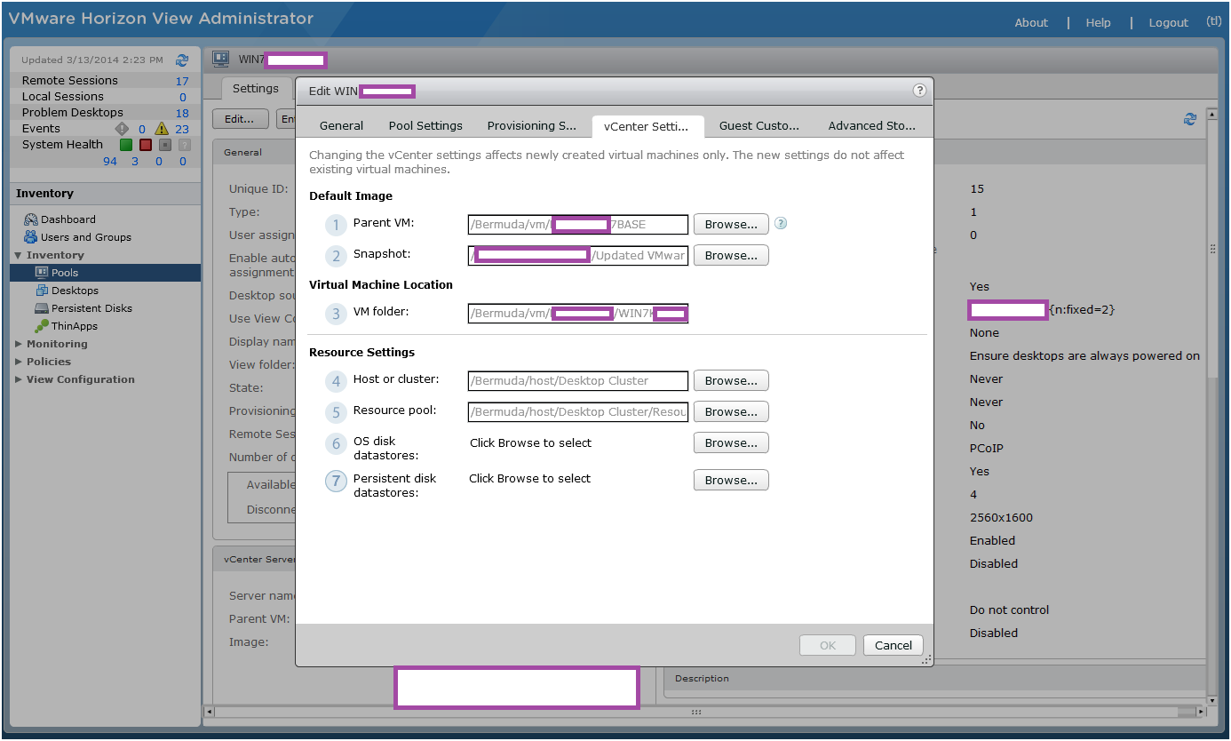Click Local Sessions count 0

(183, 97)
